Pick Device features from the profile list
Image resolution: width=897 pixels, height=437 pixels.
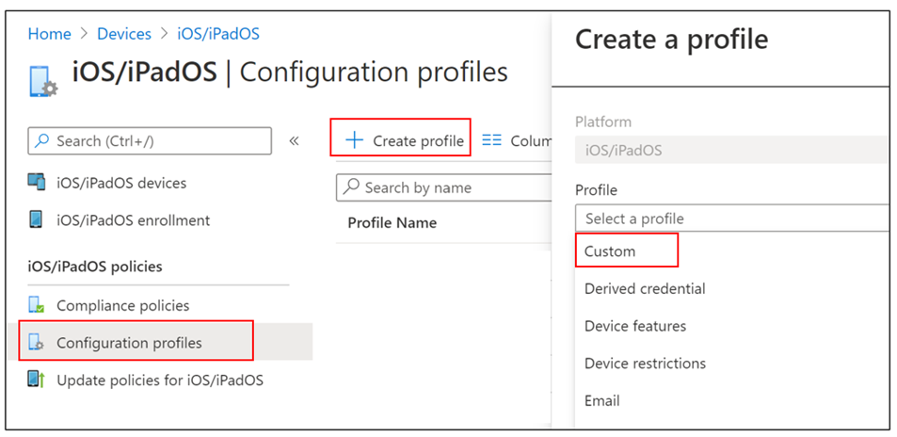click(x=635, y=326)
